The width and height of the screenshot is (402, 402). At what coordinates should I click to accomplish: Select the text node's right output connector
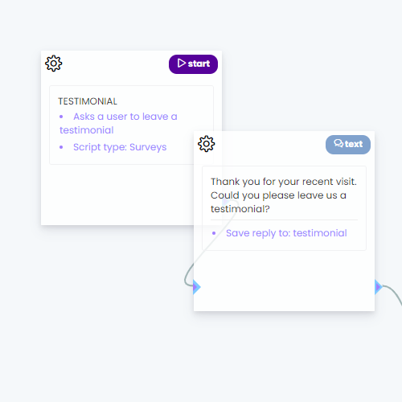(x=378, y=287)
